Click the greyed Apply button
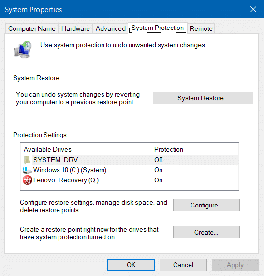Viewport: 264px width, 276px height. coord(235,265)
